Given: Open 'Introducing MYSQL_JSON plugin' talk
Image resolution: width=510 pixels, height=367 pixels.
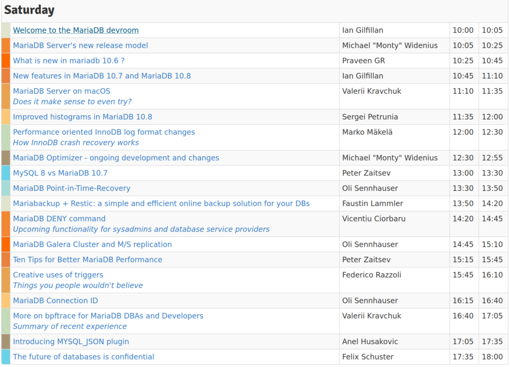Looking at the screenshot, I should 71,342.
